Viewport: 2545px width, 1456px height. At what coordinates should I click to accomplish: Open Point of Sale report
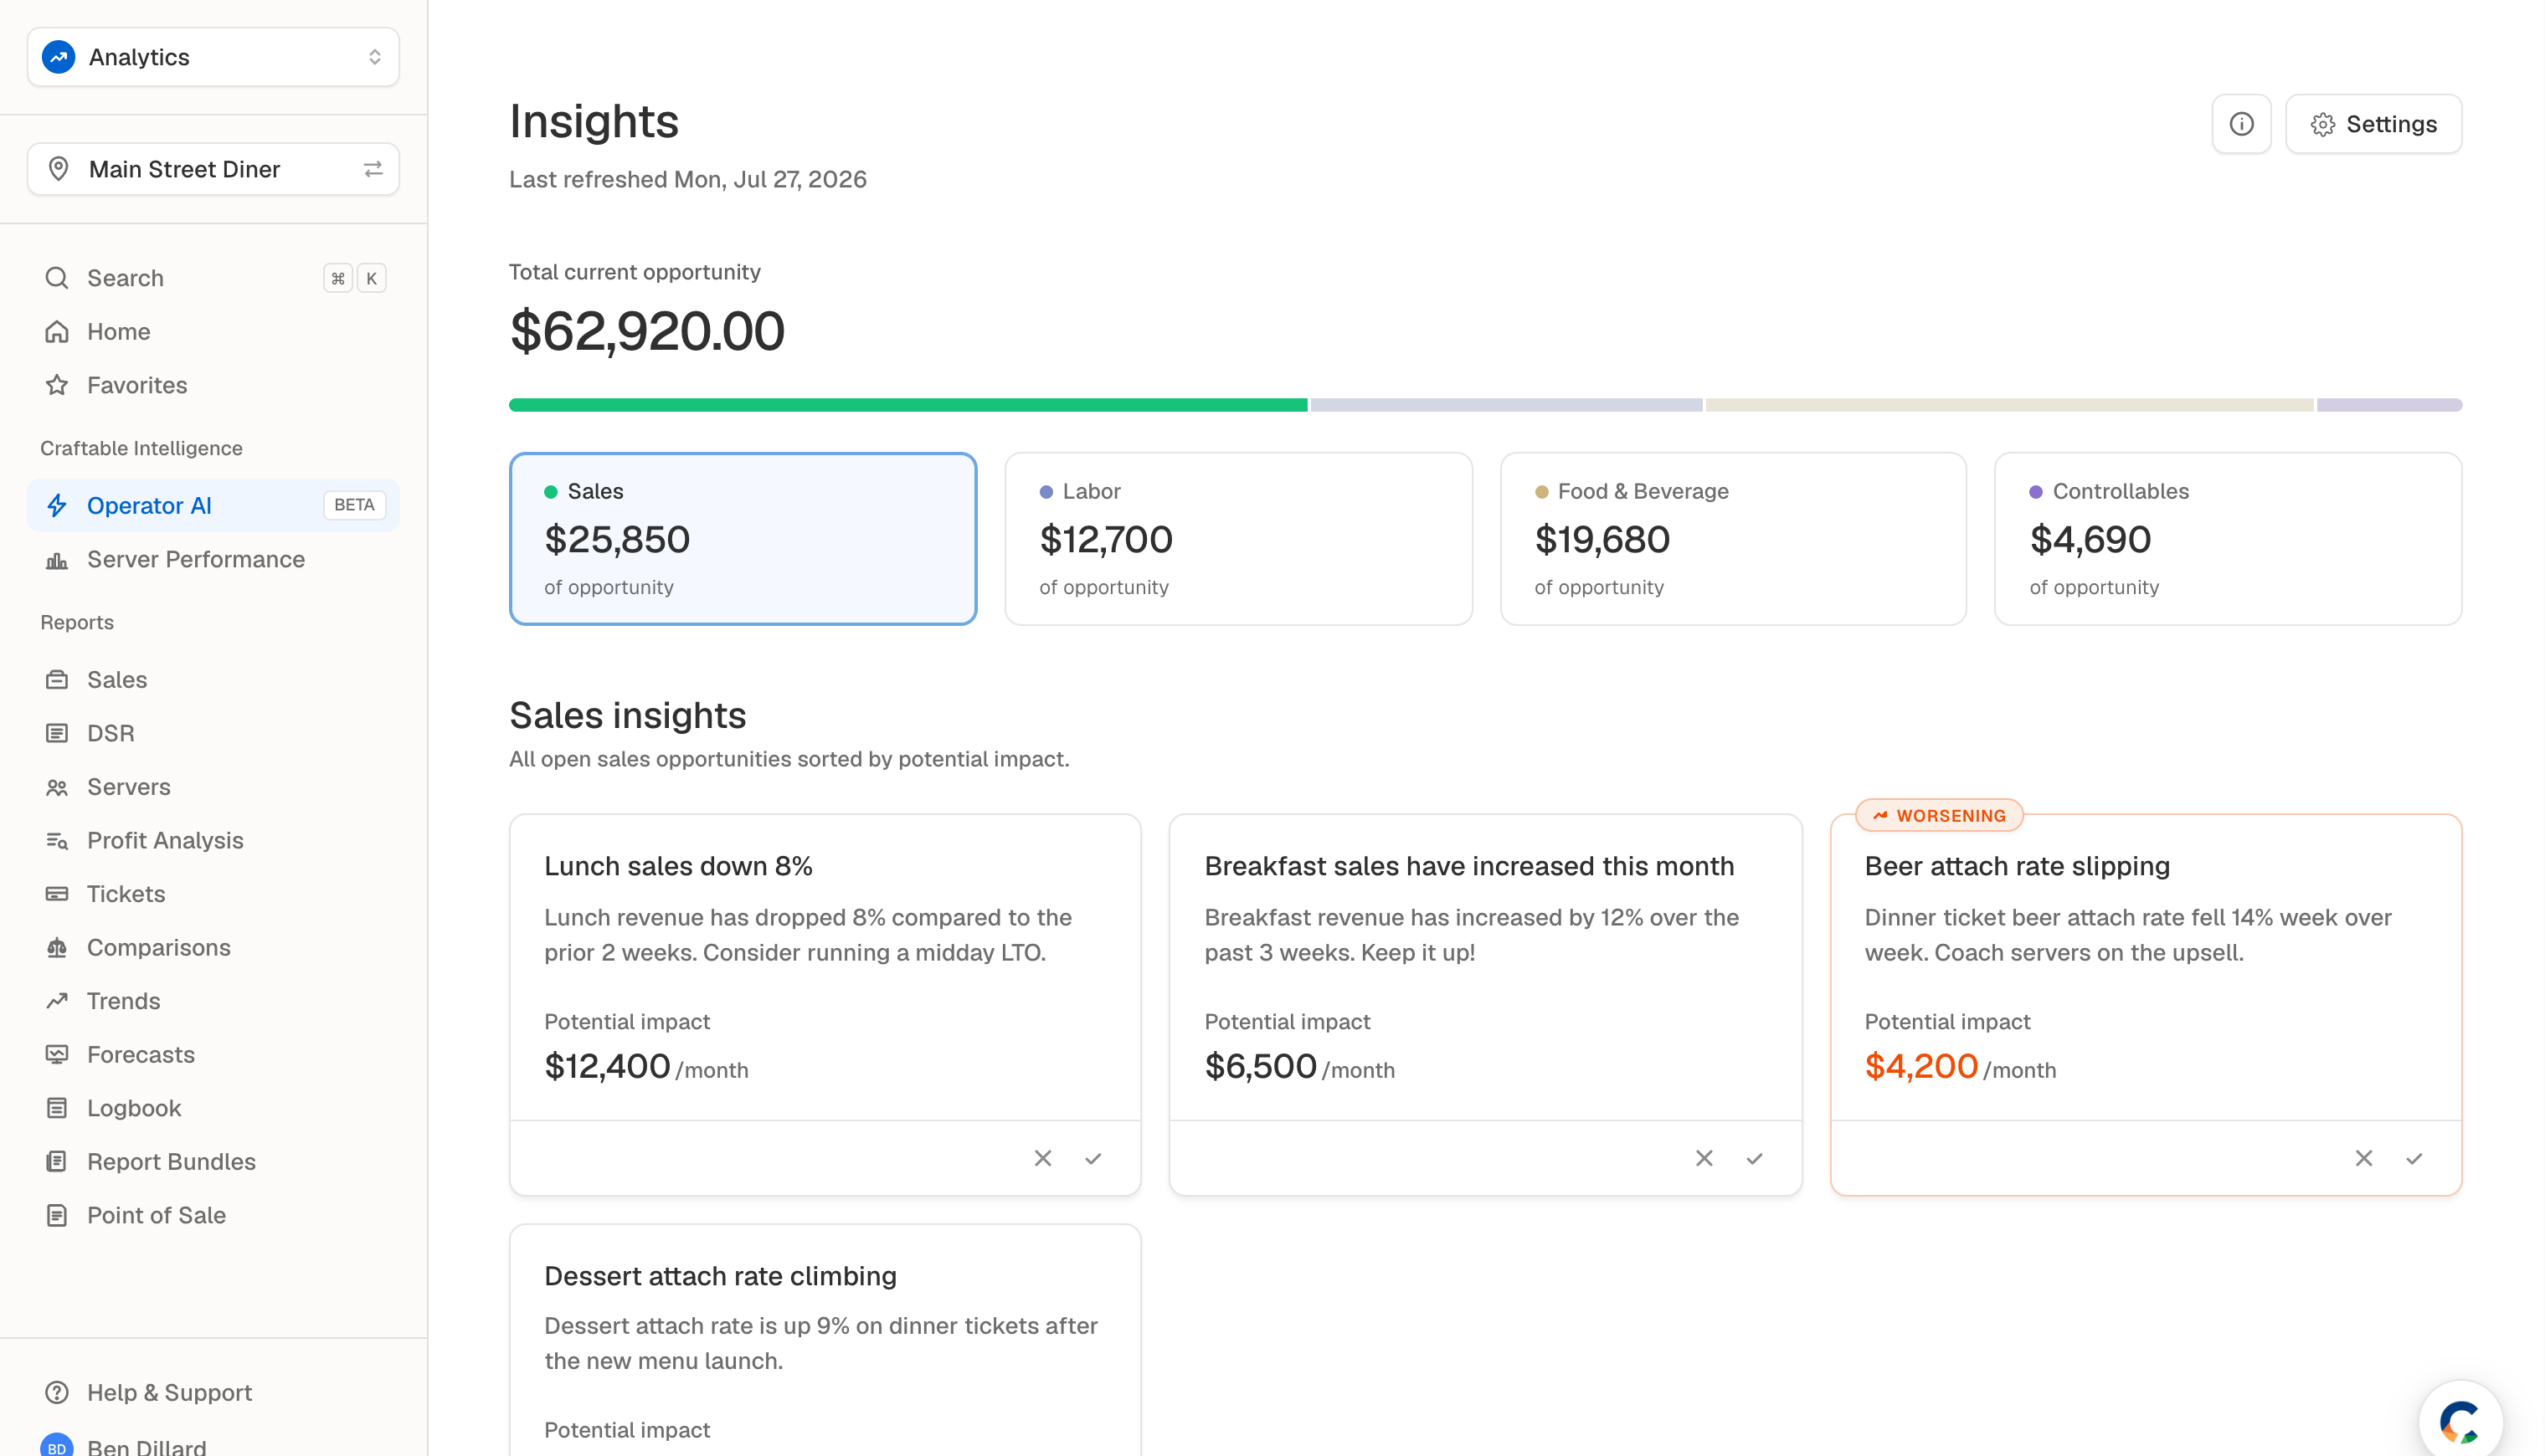[x=213, y=1216]
